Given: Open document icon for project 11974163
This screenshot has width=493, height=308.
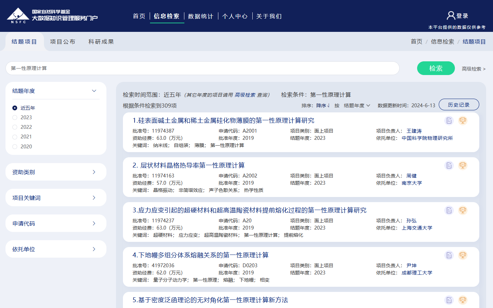Looking at the screenshot, I should tap(449, 165).
